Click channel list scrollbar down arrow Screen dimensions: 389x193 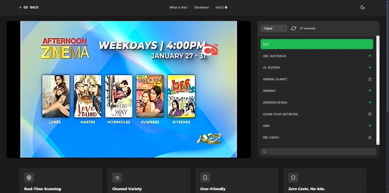tap(378, 143)
